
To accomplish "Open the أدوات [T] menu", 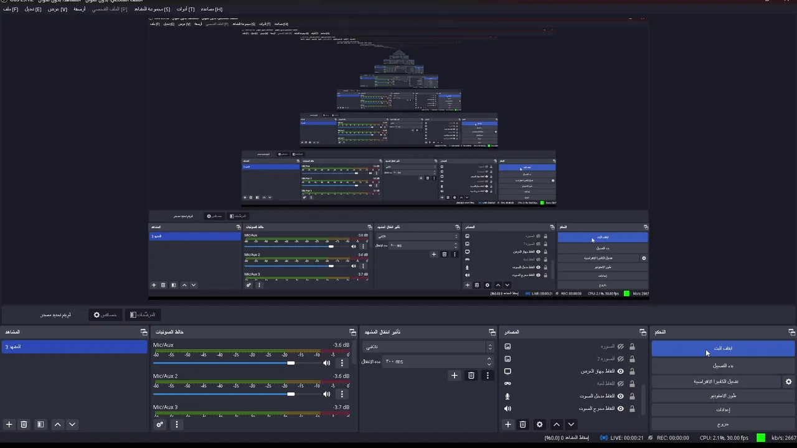I will (x=186, y=9).
